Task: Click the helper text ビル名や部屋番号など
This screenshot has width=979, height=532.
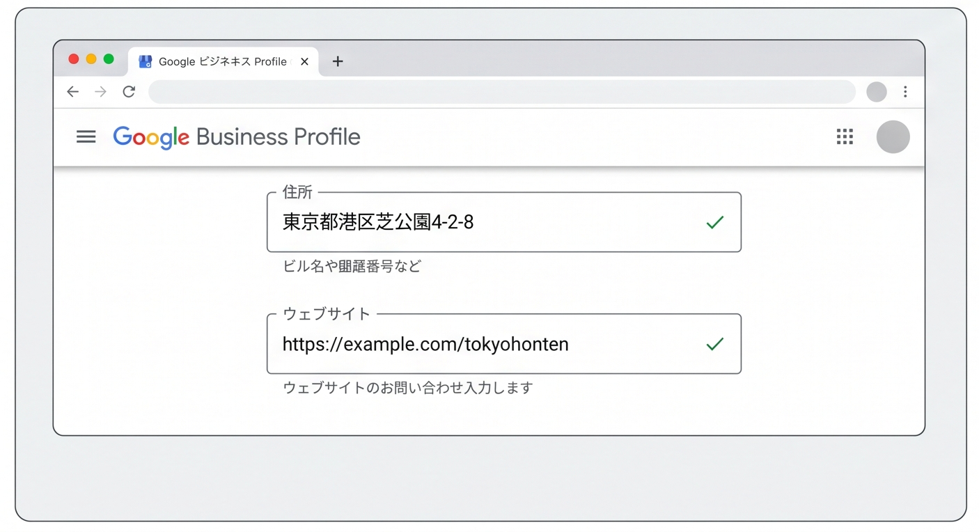Action: click(352, 266)
